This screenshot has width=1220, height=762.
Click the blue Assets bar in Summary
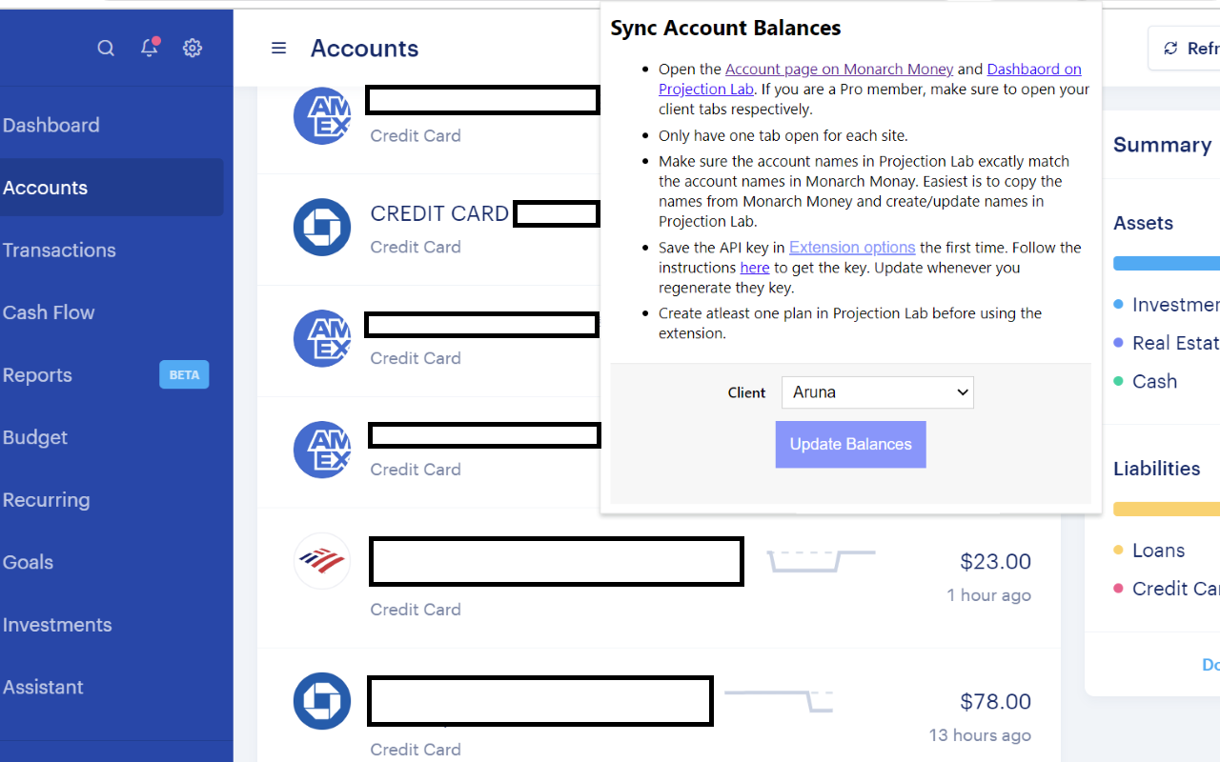click(1167, 263)
